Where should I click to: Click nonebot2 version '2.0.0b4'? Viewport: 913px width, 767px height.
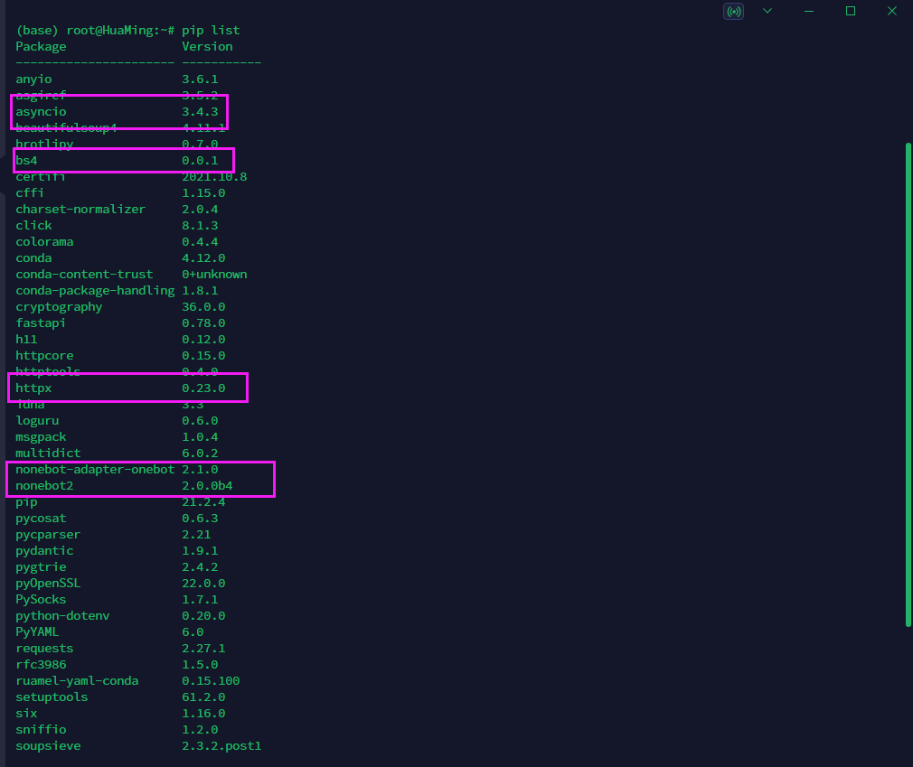tap(207, 487)
